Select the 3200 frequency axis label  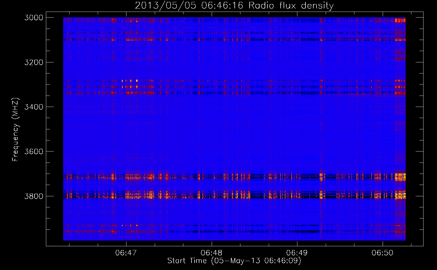[34, 62]
